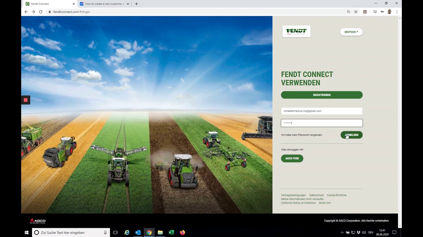Open a new browser tab
This screenshot has height=237, width=423.
[x=136, y=4]
